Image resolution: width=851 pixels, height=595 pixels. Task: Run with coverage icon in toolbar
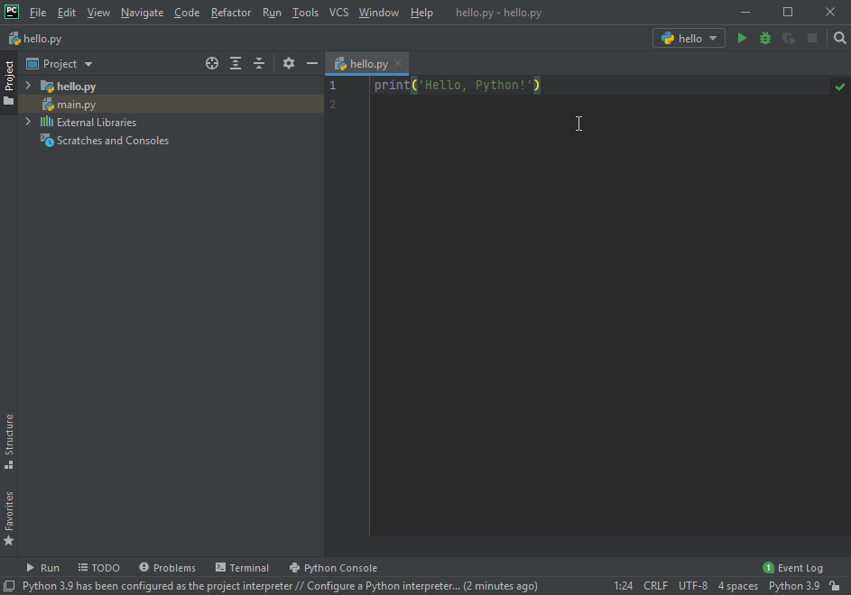[x=789, y=39]
